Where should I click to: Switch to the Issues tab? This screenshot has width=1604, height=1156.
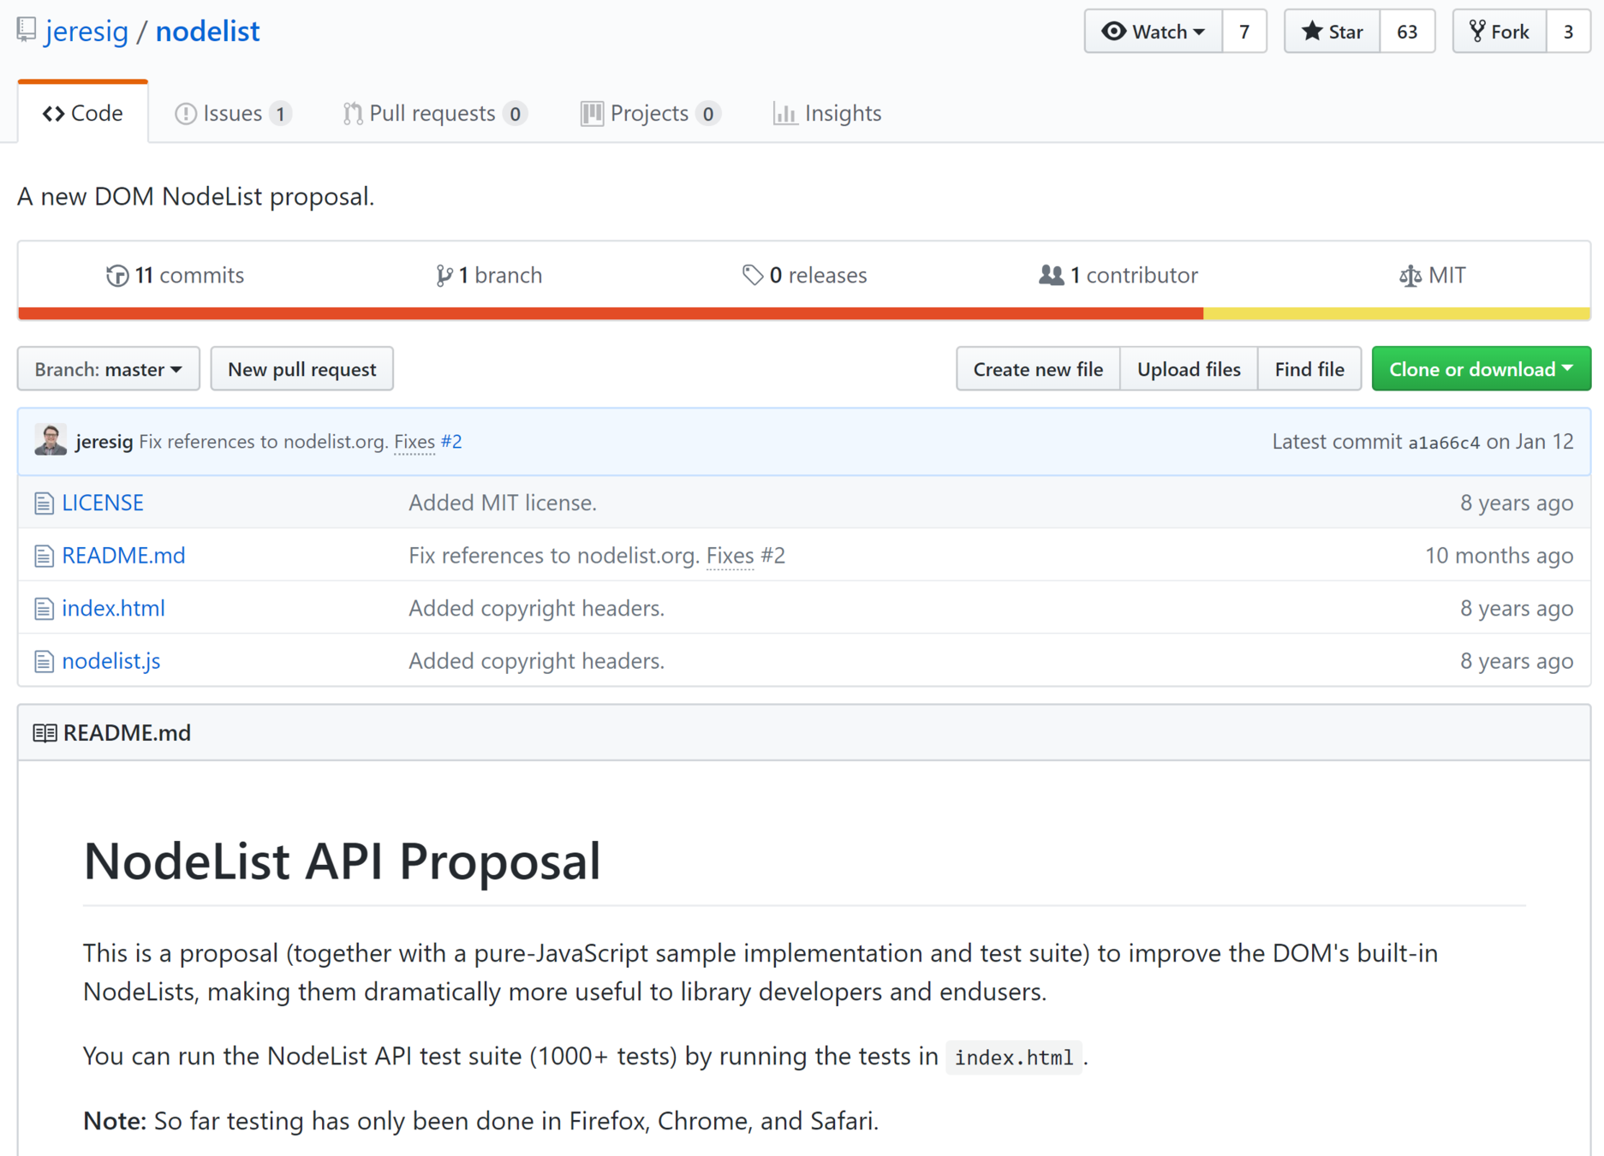click(233, 113)
